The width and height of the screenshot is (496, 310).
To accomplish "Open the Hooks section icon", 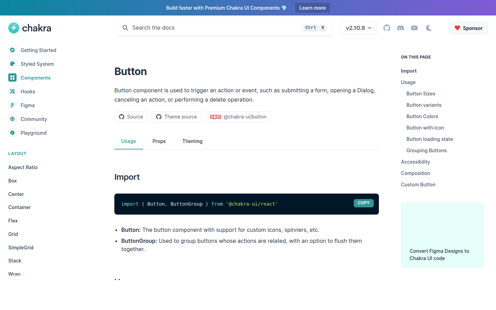I will click(x=12, y=91).
